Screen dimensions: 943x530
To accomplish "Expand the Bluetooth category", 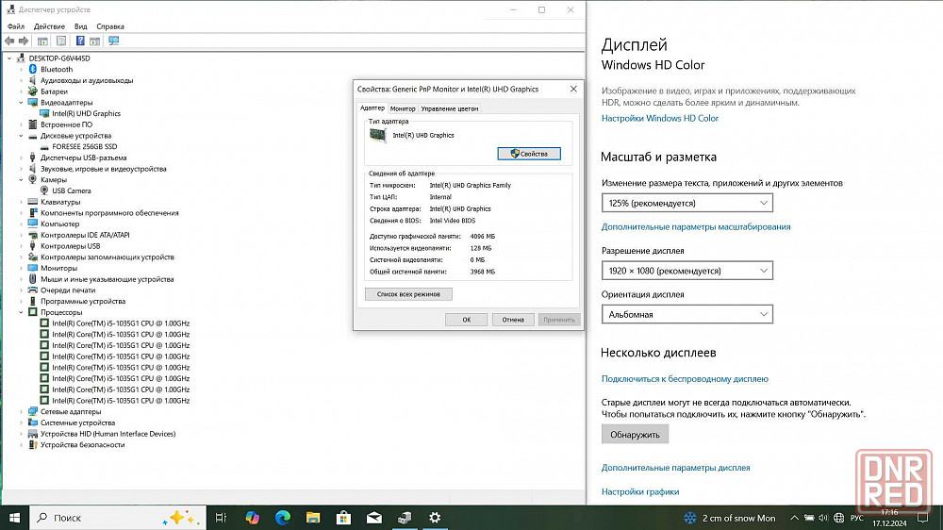I will [x=21, y=70].
